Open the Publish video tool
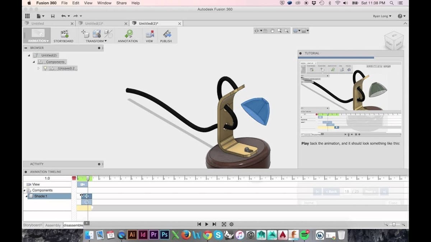 point(167,34)
